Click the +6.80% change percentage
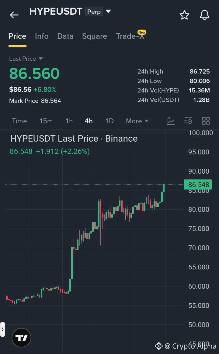The height and width of the screenshot is (354, 219). (x=45, y=90)
